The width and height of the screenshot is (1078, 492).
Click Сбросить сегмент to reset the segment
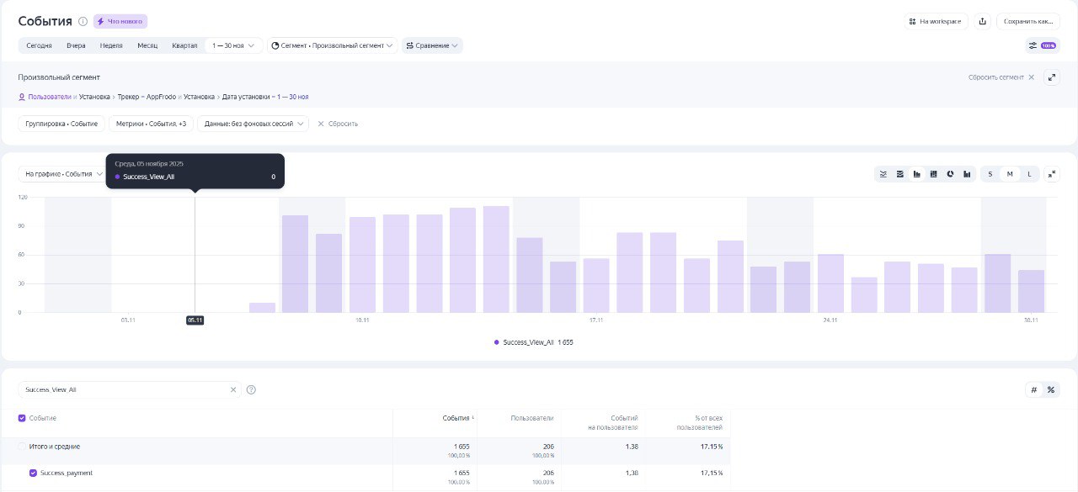(1001, 77)
